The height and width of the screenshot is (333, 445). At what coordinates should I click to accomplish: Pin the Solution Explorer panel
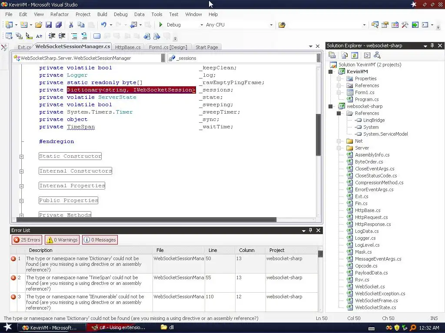coord(432,46)
